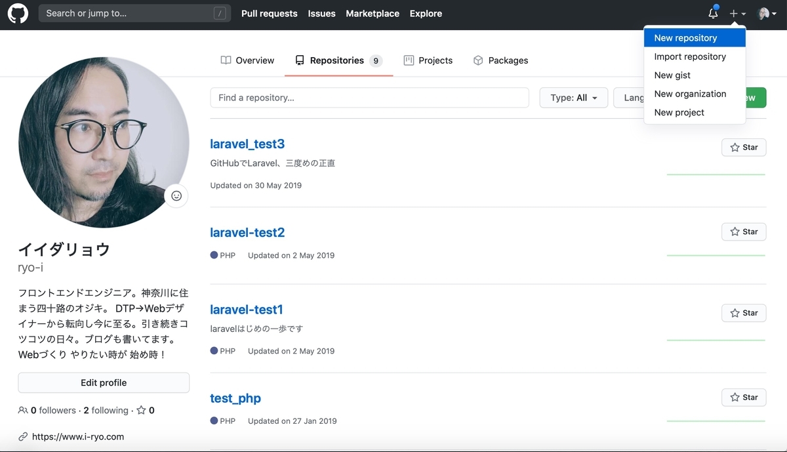Click 'Updated on 30 May 2019' text
Viewport: 787px width, 452px height.
tap(256, 186)
